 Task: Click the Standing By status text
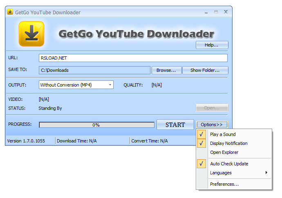(x=50, y=108)
